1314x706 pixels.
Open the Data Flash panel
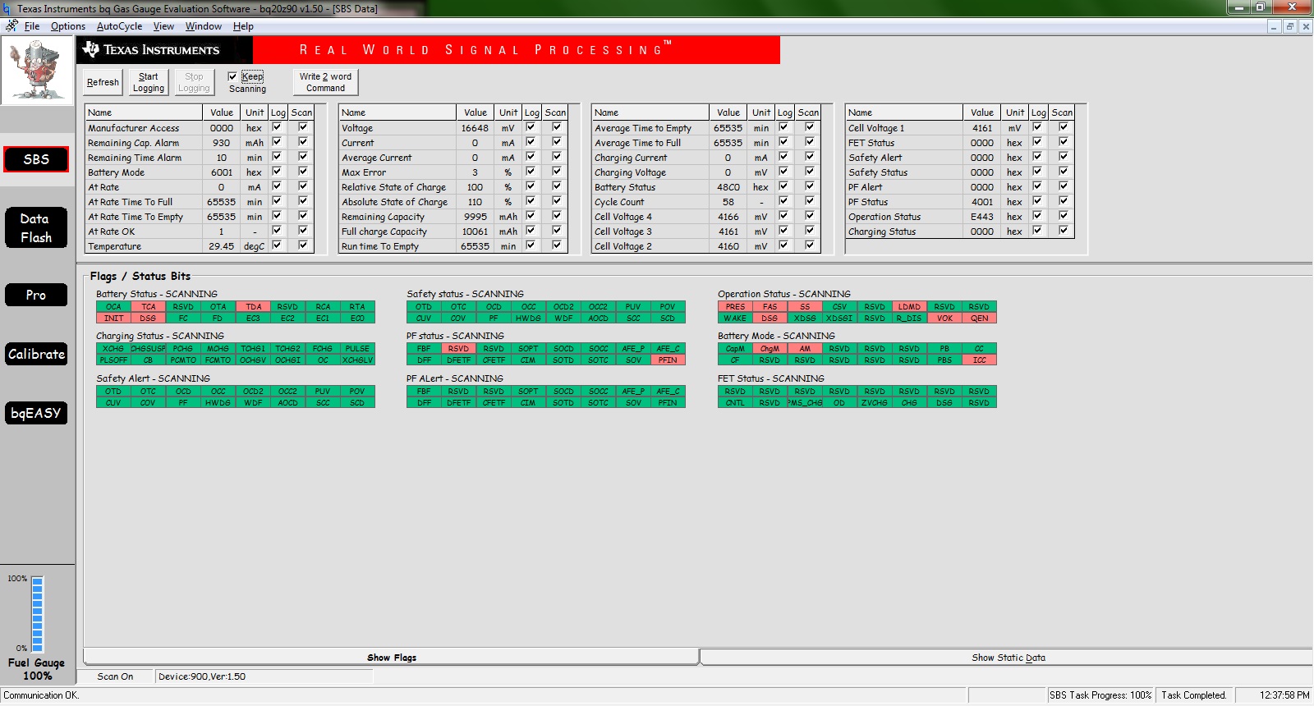coord(36,228)
